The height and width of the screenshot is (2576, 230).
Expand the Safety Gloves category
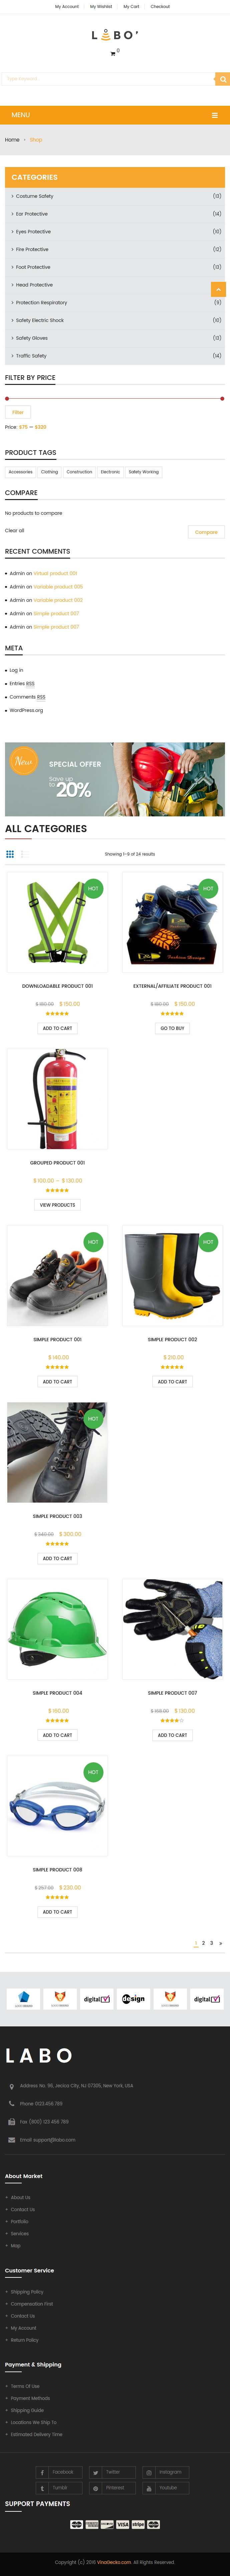(x=114, y=338)
